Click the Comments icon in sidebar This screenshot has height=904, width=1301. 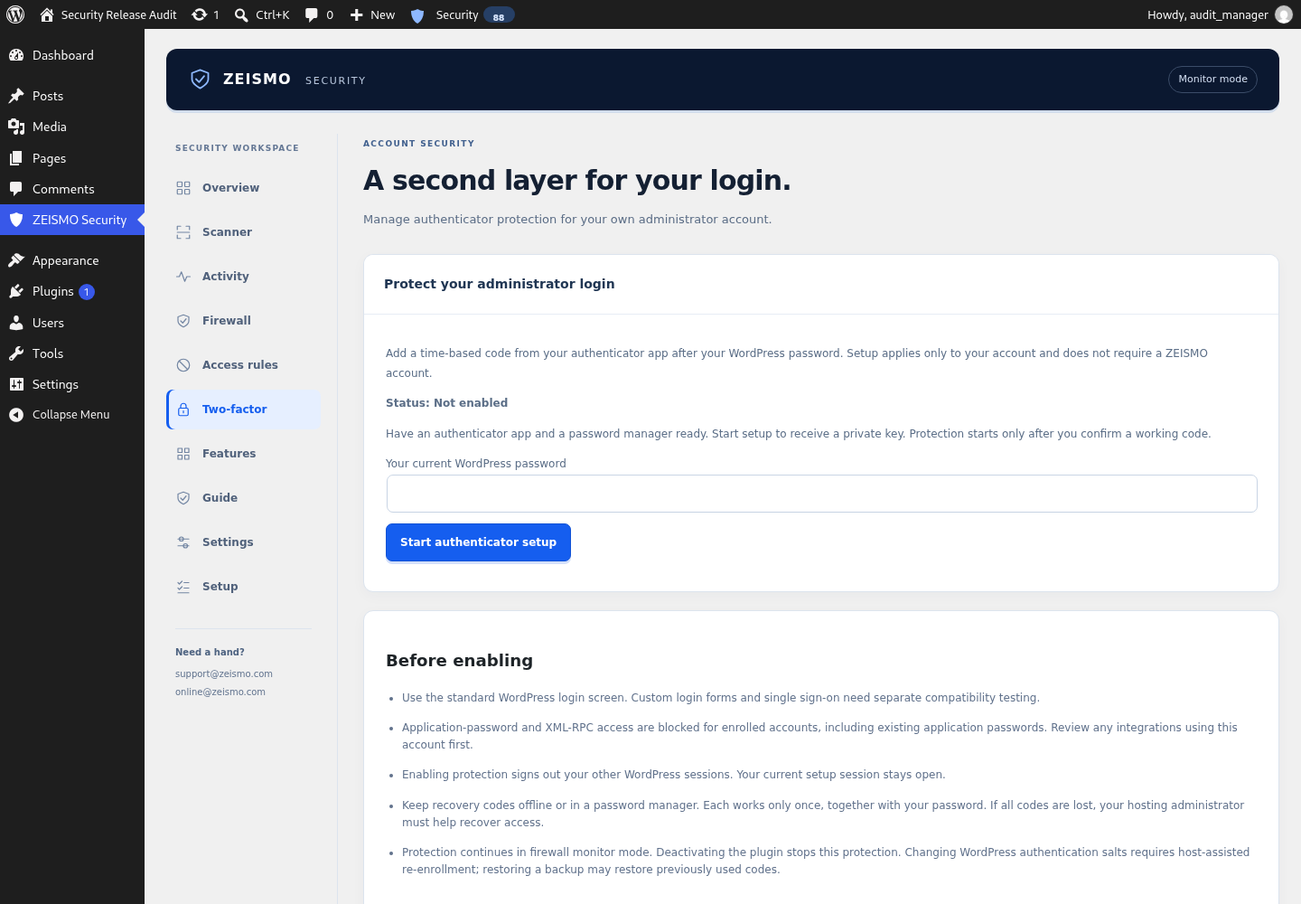tap(16, 189)
